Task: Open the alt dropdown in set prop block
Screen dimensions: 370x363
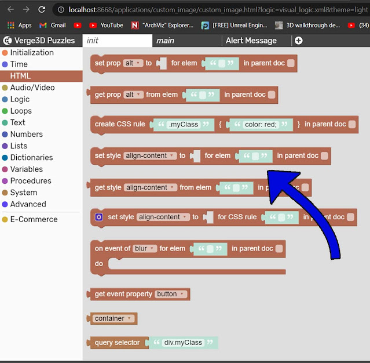Action: point(133,63)
